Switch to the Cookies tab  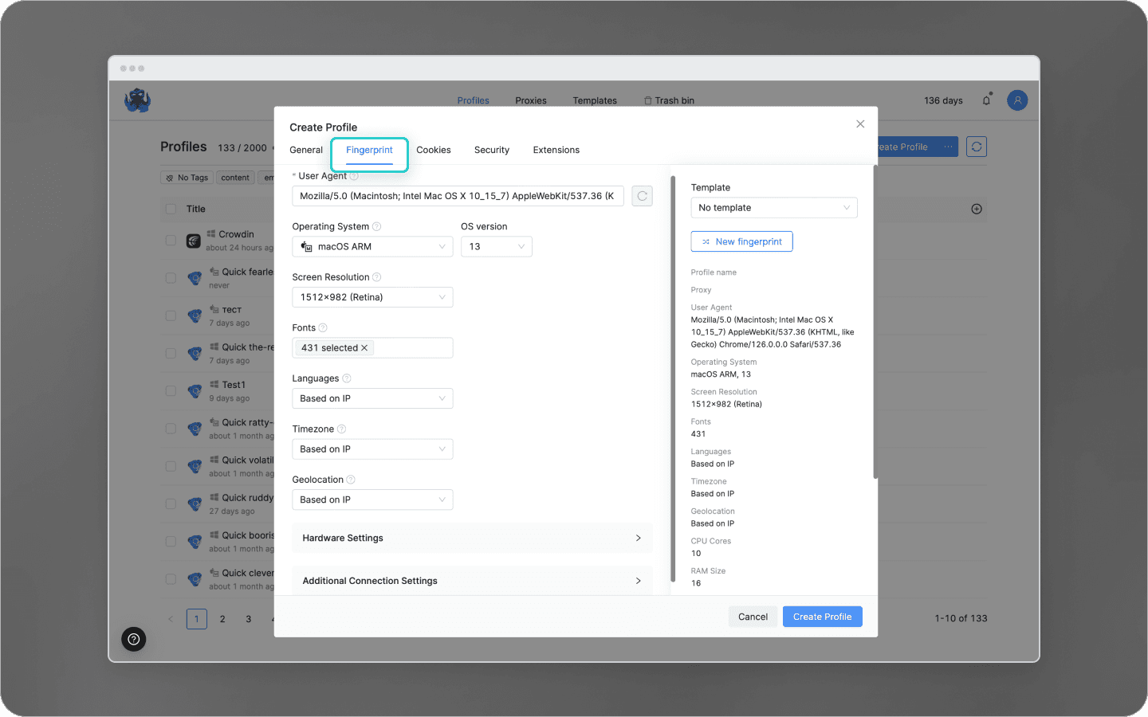pyautogui.click(x=434, y=150)
